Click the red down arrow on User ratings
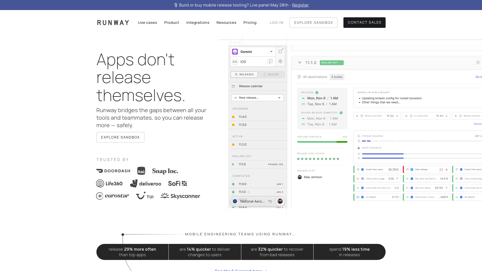482x271 pixels. 447,170
